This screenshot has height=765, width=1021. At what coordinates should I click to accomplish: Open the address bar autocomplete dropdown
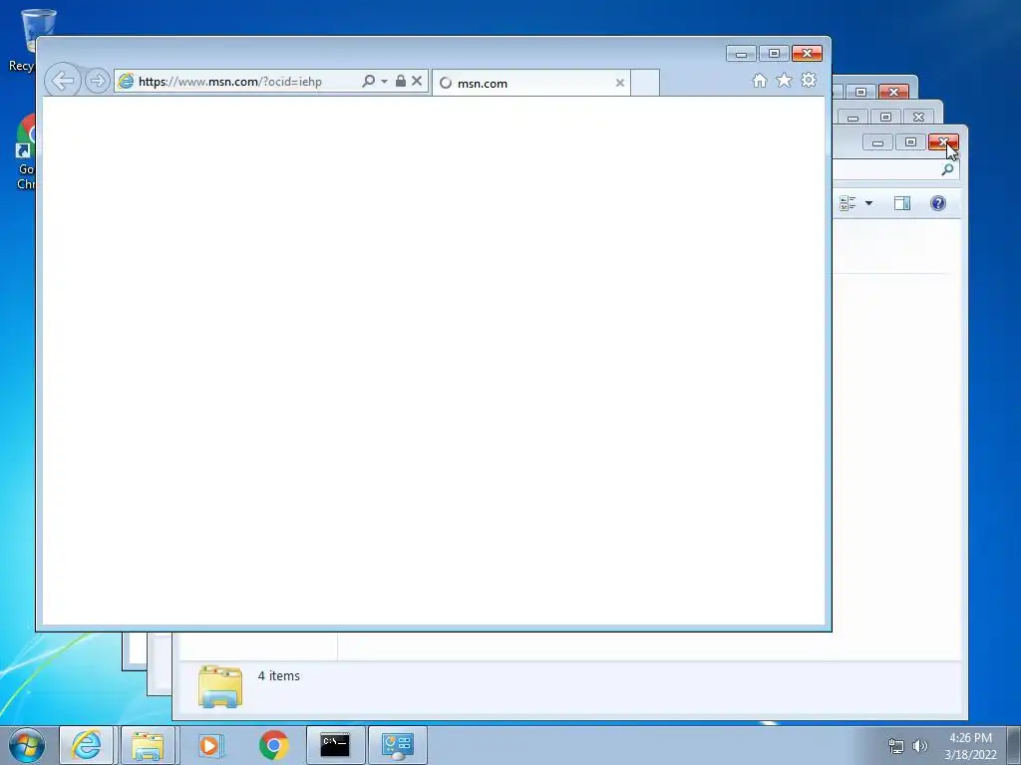(x=384, y=82)
